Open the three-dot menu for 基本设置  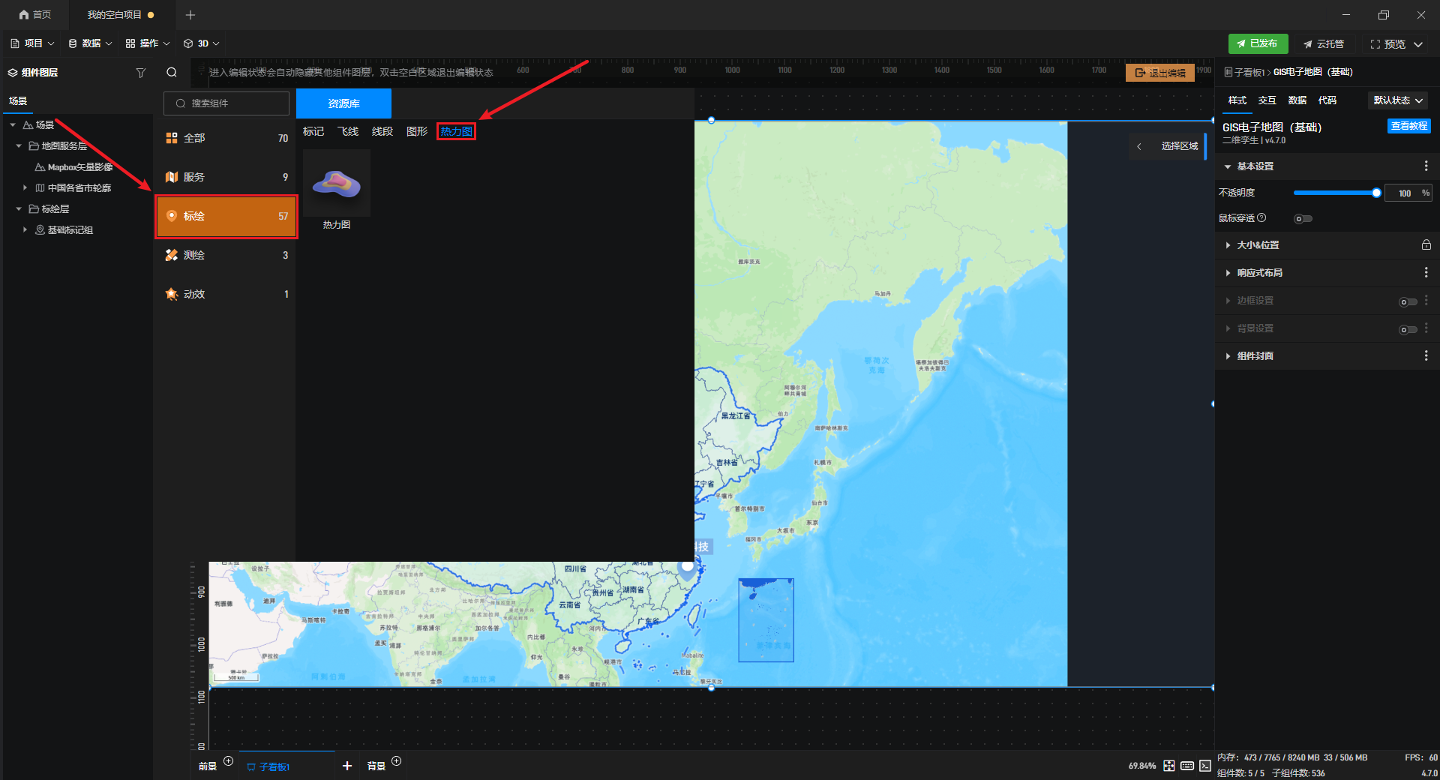click(1426, 166)
